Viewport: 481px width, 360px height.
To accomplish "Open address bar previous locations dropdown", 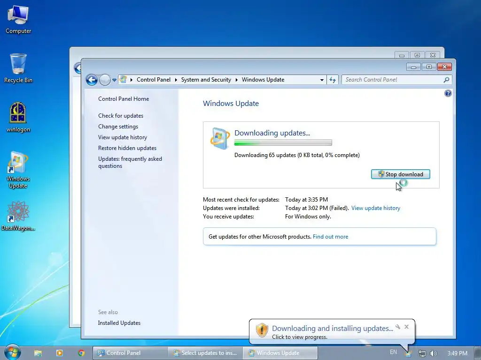I will pos(321,80).
